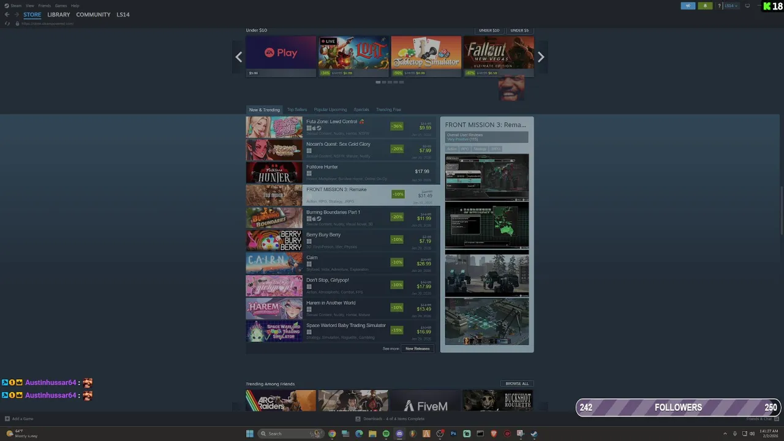Switch to Big Picture mode icon
The width and height of the screenshot is (784, 441).
(747, 6)
